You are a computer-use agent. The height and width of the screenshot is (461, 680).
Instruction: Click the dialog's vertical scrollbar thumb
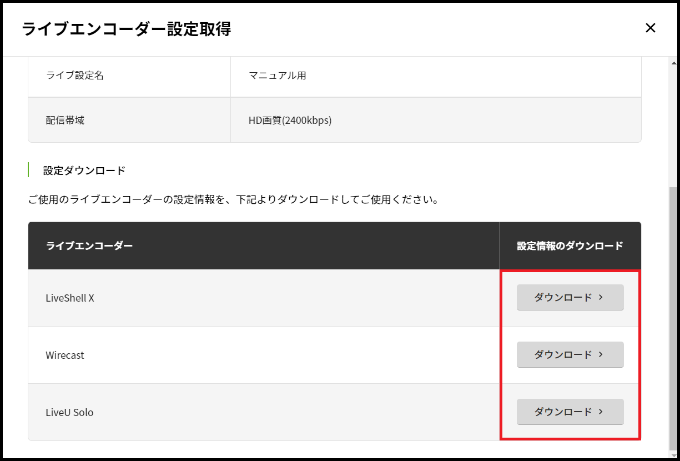(x=673, y=317)
